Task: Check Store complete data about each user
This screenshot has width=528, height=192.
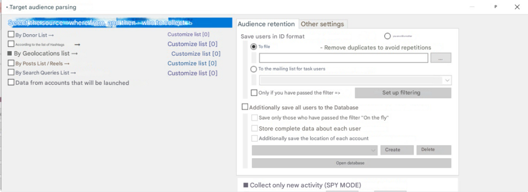Action: point(255,128)
